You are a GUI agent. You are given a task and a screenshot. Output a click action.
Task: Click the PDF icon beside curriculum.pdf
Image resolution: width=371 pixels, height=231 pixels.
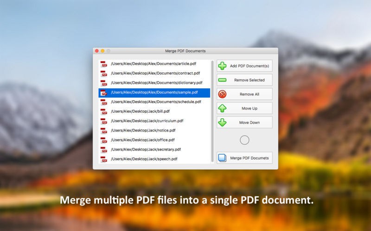(103, 121)
